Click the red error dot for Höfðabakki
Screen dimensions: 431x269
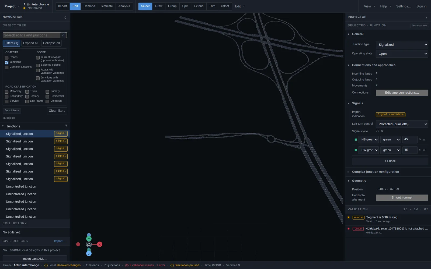point(349,229)
